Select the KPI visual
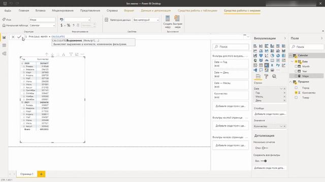 click(x=283, y=61)
